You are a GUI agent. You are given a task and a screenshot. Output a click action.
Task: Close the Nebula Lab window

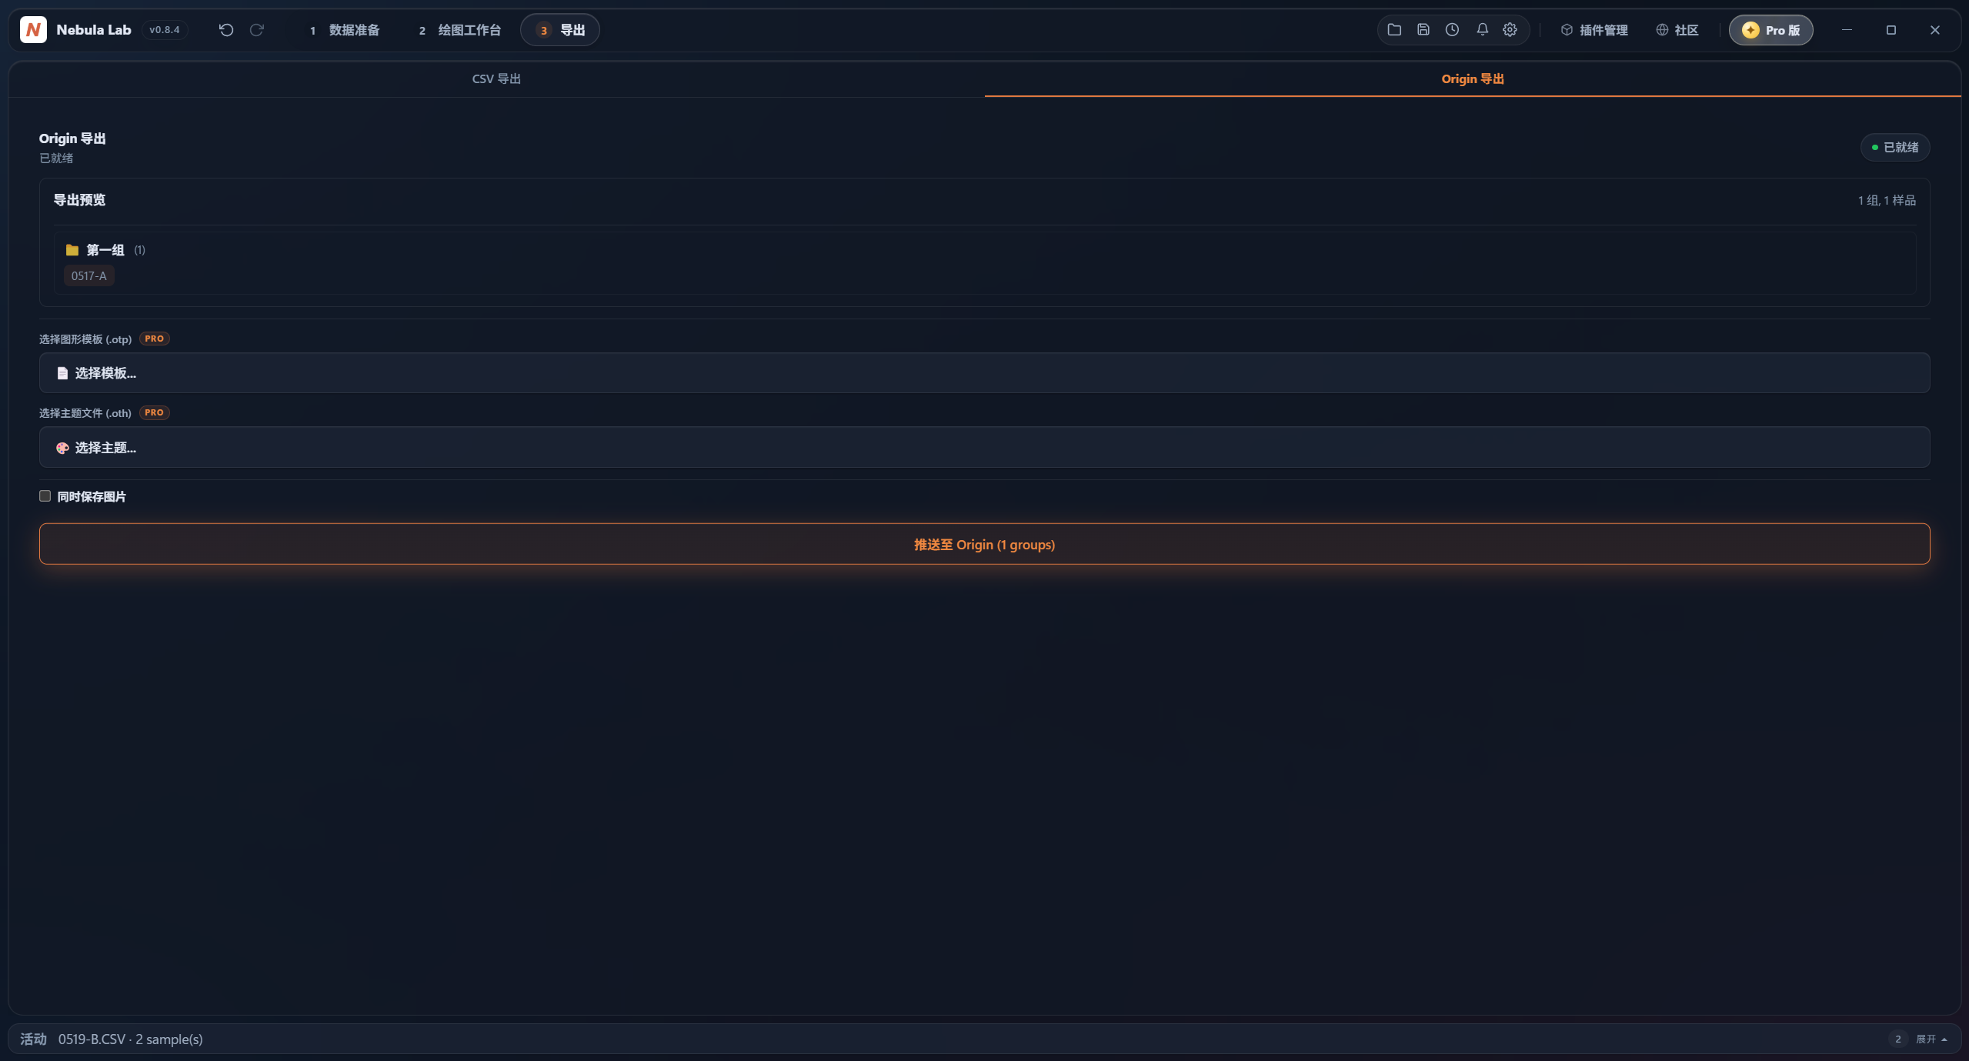[1935, 30]
